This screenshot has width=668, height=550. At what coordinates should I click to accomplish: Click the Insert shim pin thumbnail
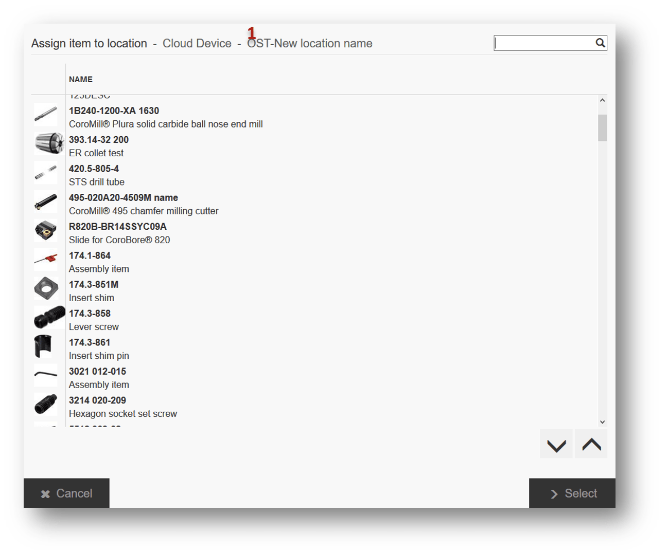(43, 346)
